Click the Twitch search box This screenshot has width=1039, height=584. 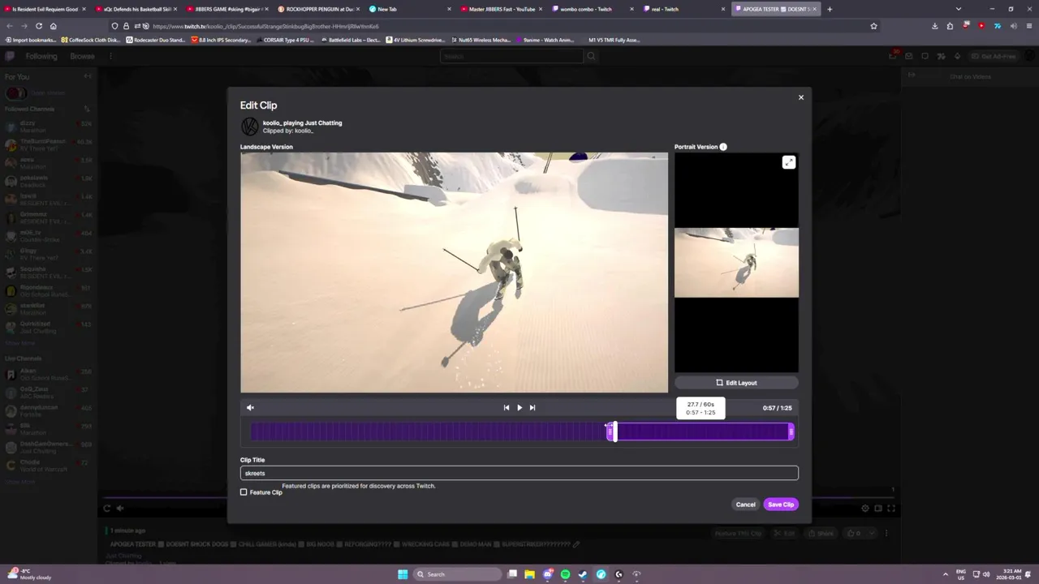coord(511,56)
